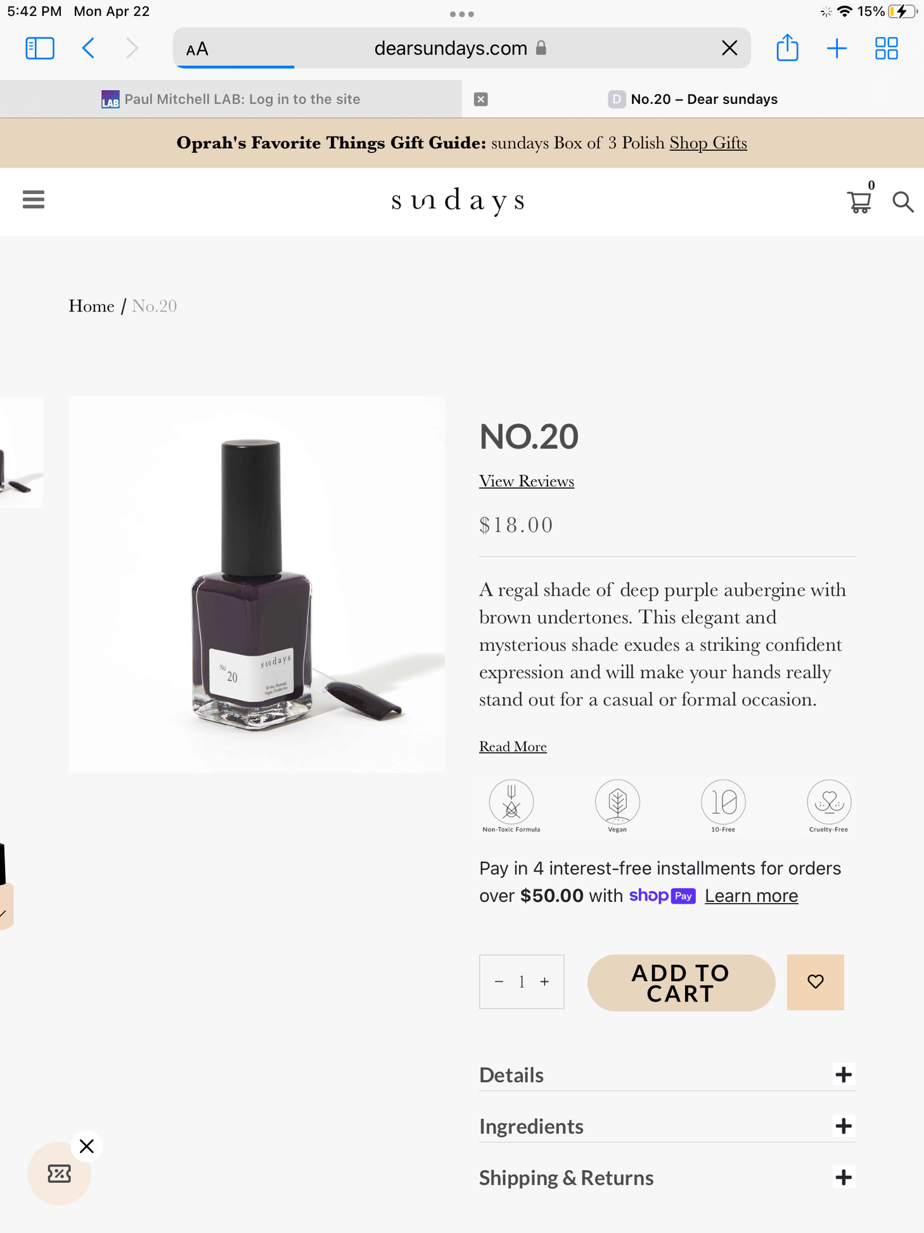Image resolution: width=924 pixels, height=1233 pixels.
Task: Open the View Reviews link
Action: click(x=526, y=481)
